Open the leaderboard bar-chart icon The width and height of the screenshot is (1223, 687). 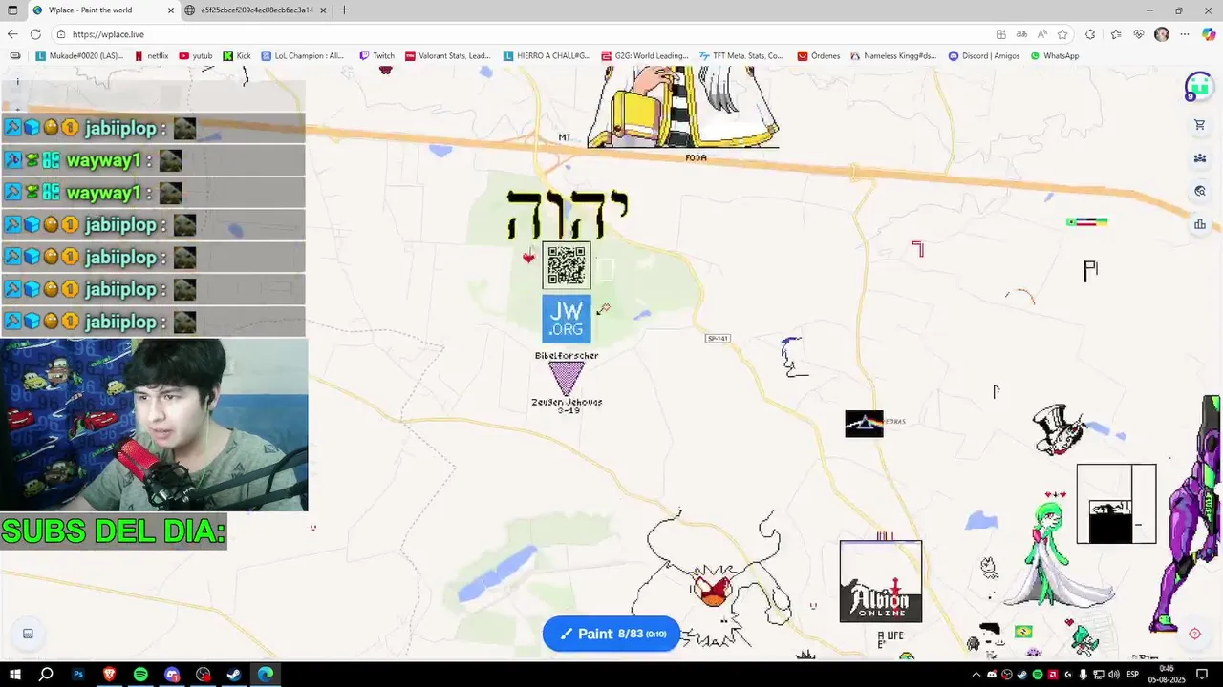[x=1200, y=224]
